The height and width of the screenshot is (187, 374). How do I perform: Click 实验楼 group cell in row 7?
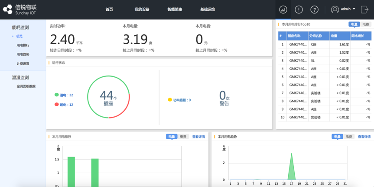(x=319, y=93)
